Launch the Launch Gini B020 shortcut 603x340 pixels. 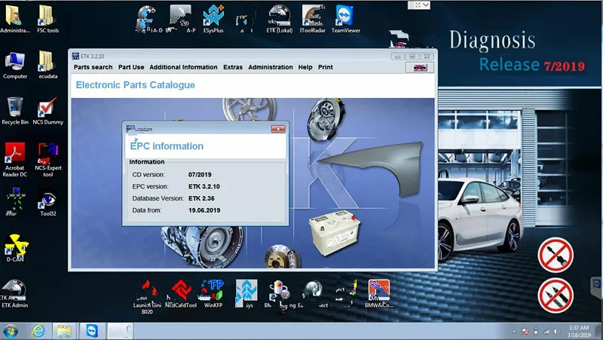point(147,297)
